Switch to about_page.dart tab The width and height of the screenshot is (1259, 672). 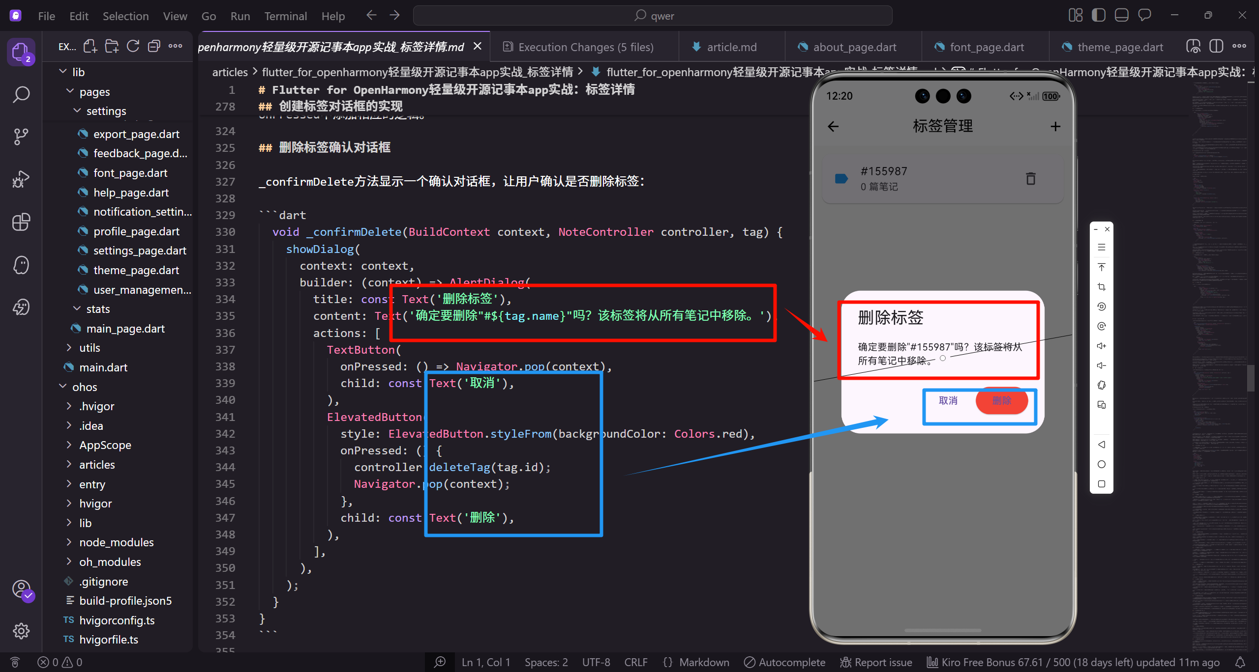(854, 47)
